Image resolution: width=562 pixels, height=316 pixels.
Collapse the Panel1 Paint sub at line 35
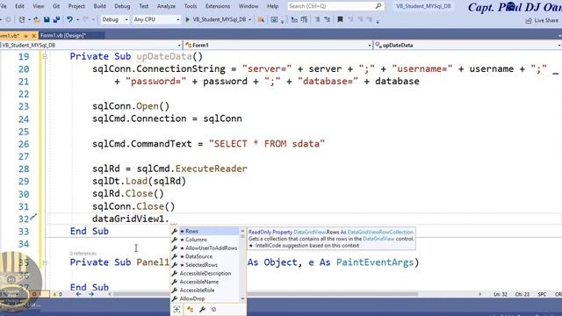[45, 262]
